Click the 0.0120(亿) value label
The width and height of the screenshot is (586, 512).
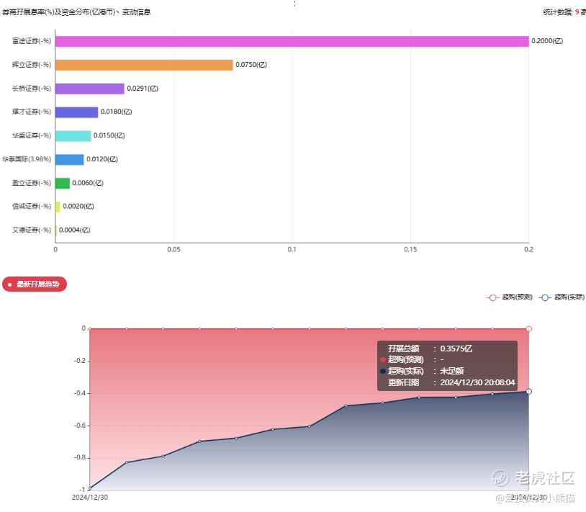(x=102, y=159)
